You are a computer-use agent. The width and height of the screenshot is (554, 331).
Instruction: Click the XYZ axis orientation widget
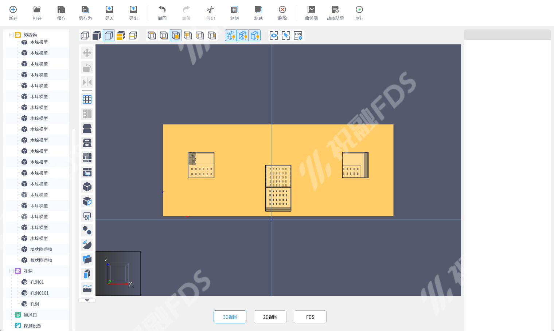118,274
